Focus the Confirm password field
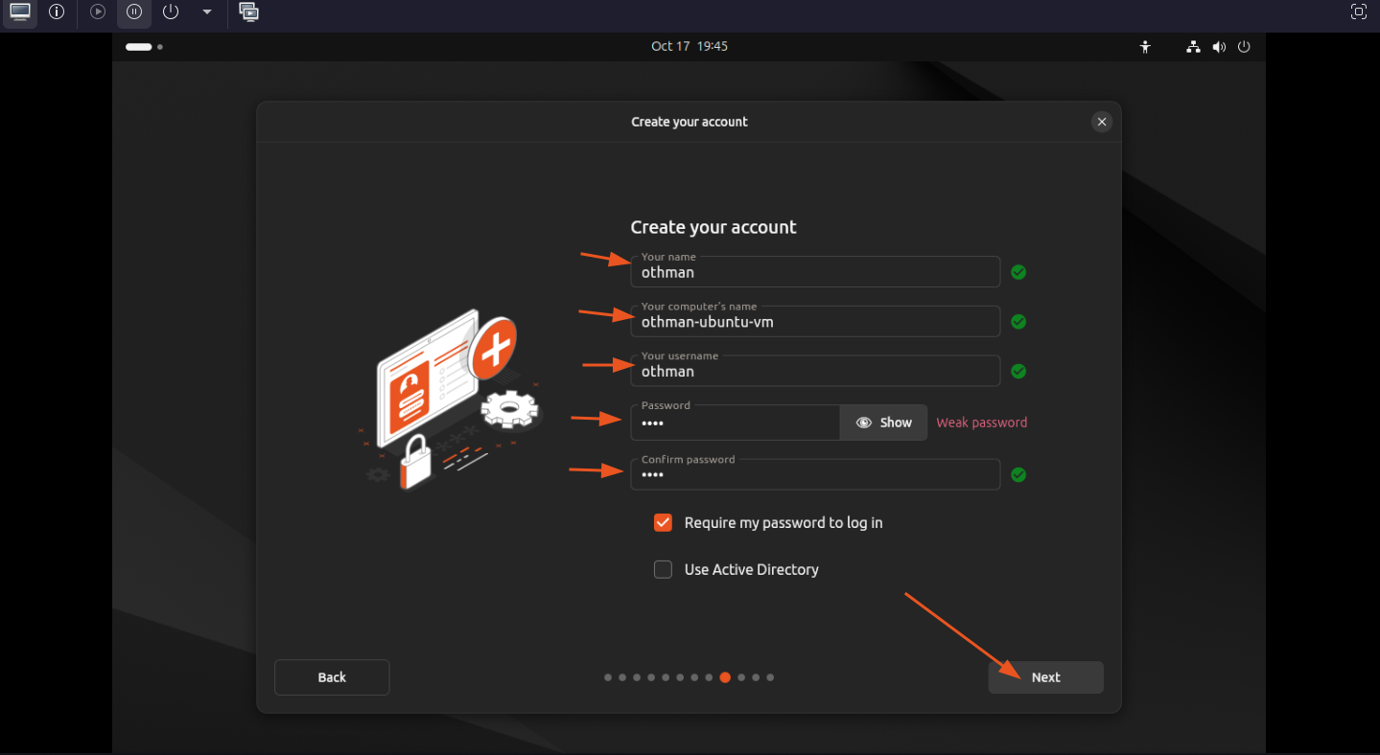This screenshot has width=1380, height=755. 815,475
